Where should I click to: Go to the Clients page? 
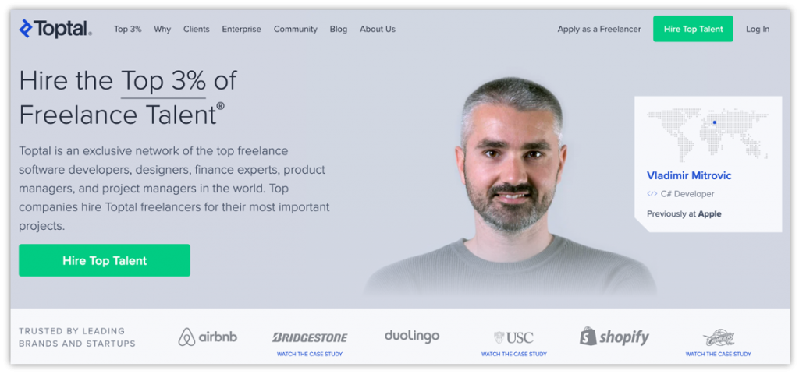coord(196,29)
